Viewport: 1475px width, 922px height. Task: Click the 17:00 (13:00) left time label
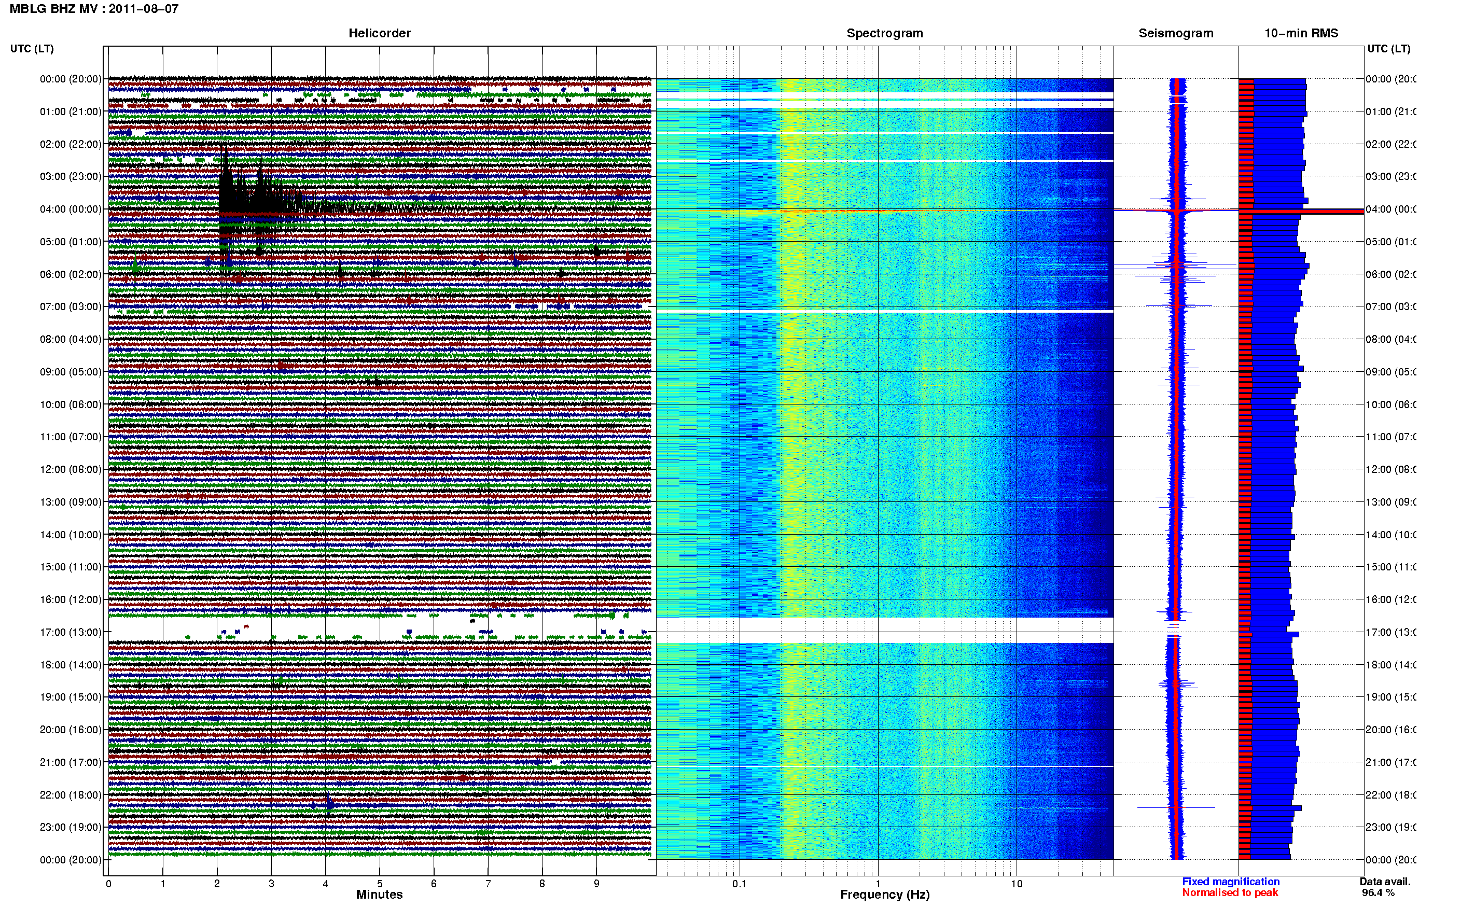71,632
